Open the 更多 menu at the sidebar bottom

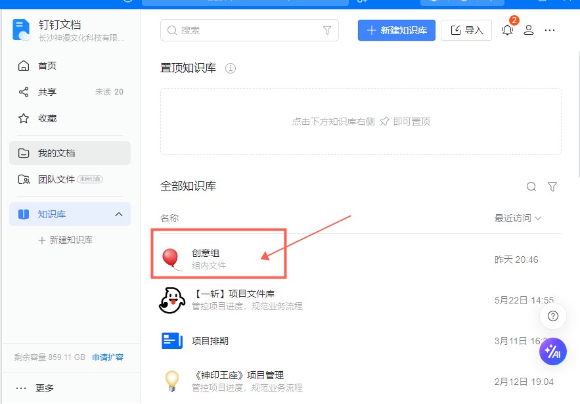[x=35, y=388]
